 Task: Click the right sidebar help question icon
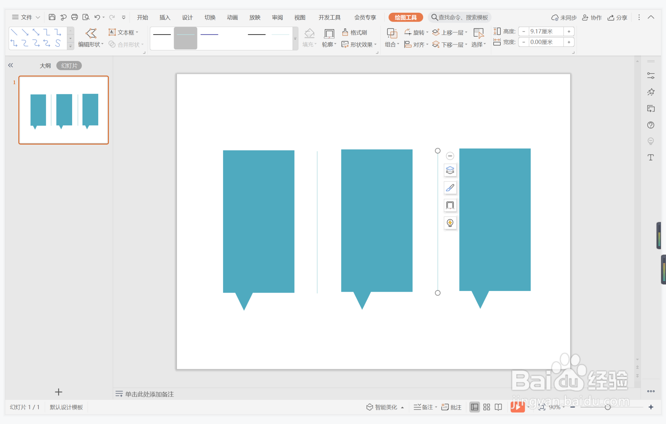pos(651,125)
